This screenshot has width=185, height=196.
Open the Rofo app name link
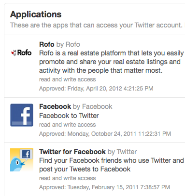(x=47, y=44)
